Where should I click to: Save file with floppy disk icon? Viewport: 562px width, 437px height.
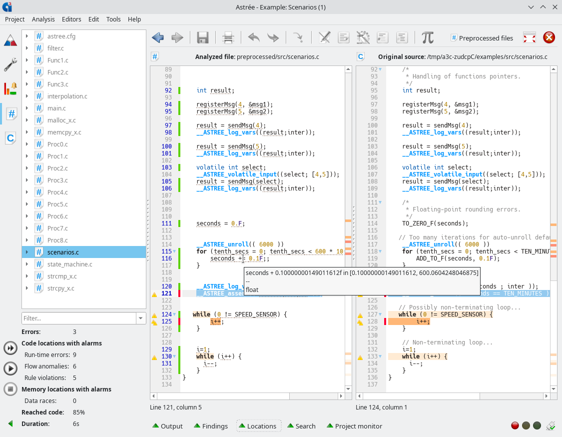coord(202,37)
